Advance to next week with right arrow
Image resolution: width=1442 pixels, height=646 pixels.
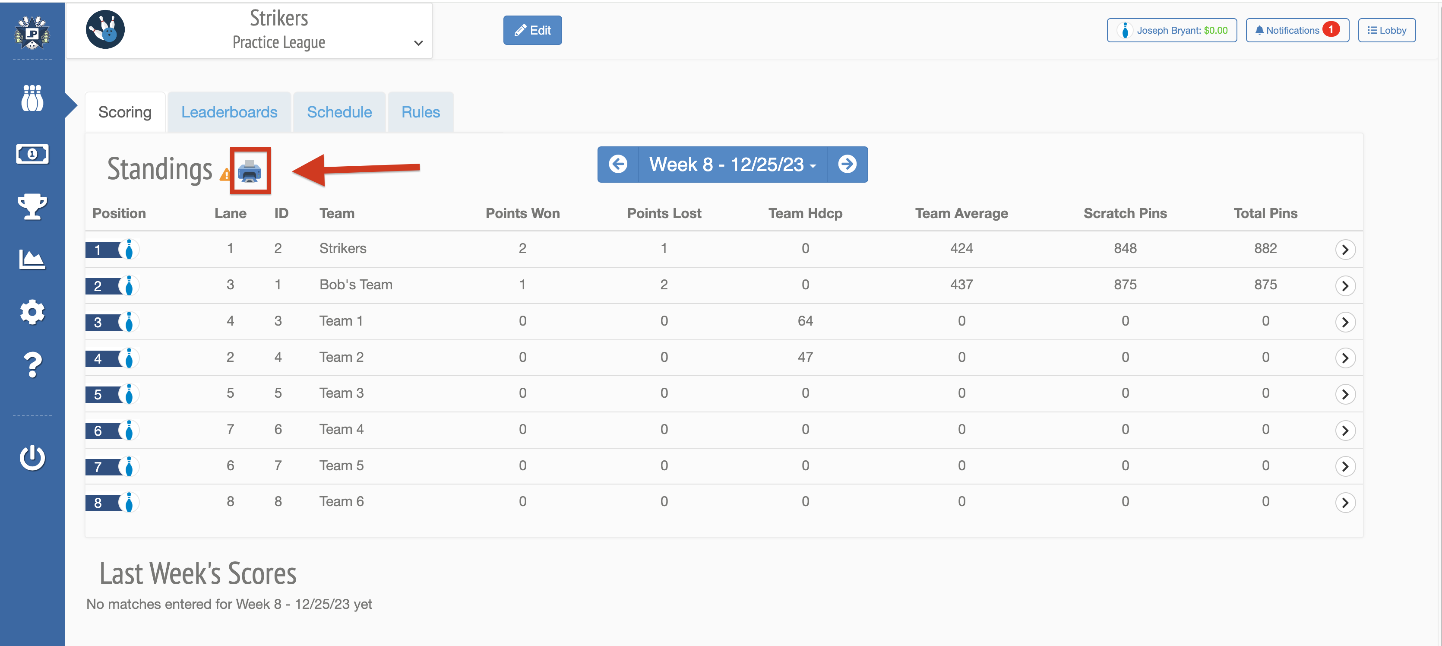pyautogui.click(x=847, y=165)
